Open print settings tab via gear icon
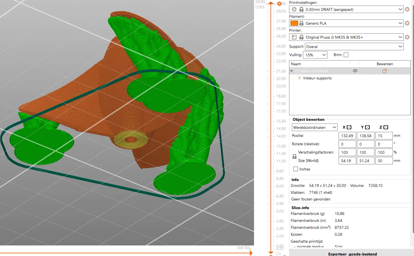The height and width of the screenshot is (256, 414). pos(407,9)
